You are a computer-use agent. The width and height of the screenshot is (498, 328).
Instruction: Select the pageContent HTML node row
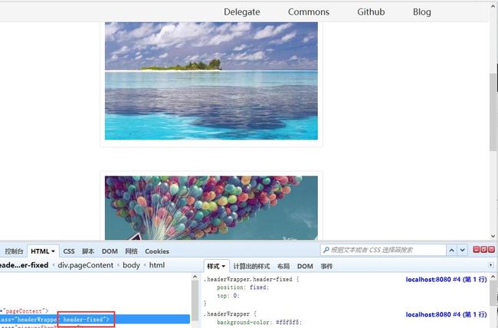pos(25,311)
